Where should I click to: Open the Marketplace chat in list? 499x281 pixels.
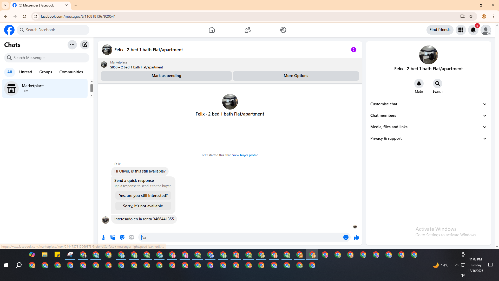(x=45, y=88)
